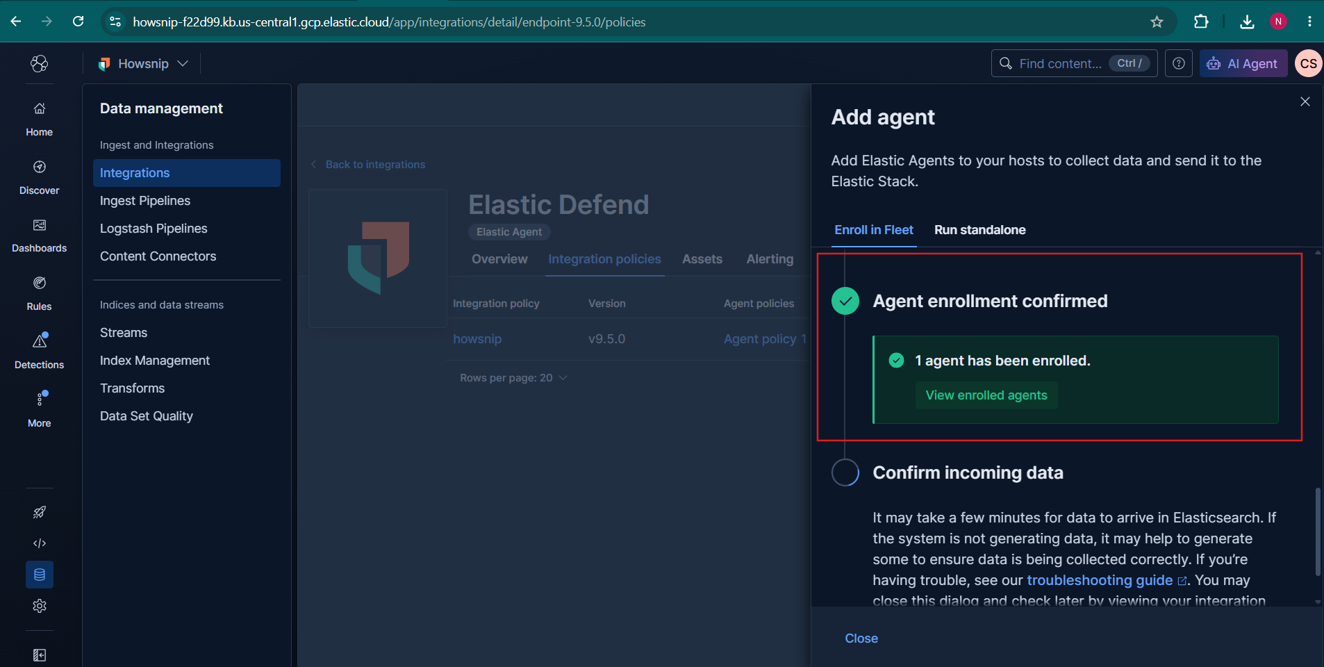This screenshot has height=667, width=1324.
Task: Reload the page in the browser
Action: click(x=78, y=22)
